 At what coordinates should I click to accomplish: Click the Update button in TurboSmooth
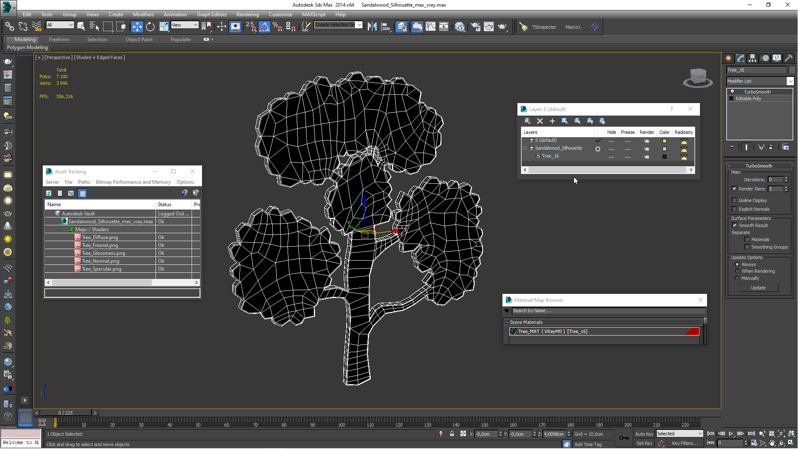click(x=759, y=288)
